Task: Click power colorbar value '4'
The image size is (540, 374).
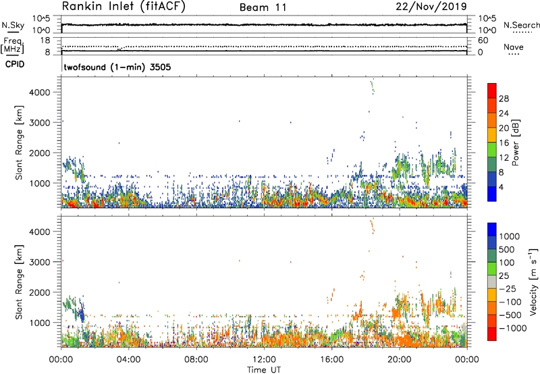Action: [x=502, y=187]
